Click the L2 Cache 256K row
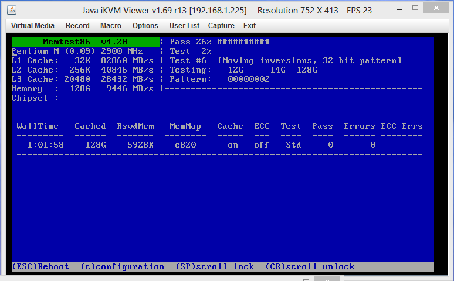The height and width of the screenshot is (281, 454). click(83, 70)
